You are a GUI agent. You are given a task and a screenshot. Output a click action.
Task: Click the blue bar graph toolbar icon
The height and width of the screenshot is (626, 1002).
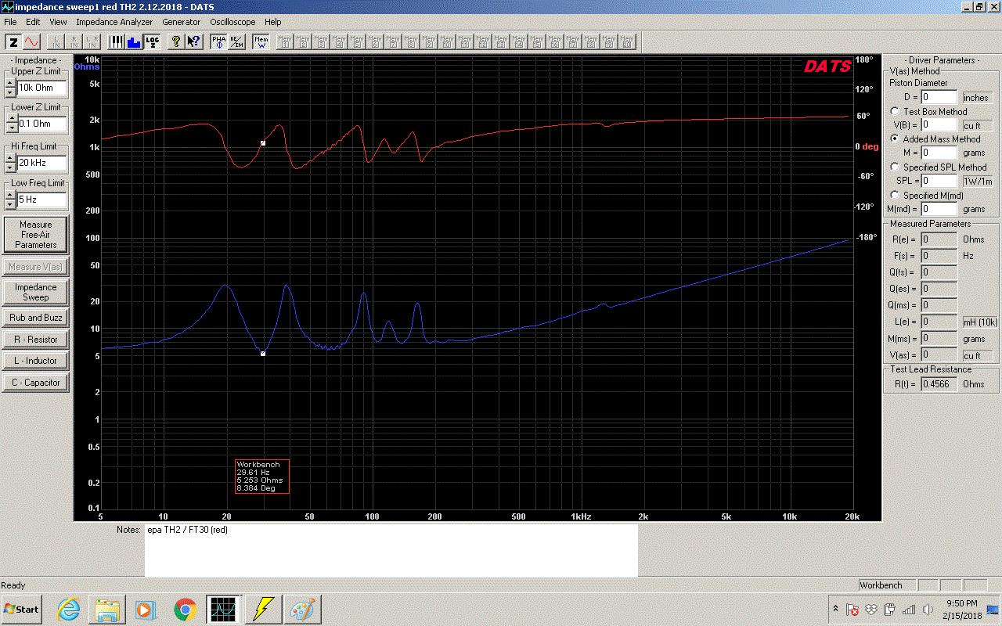click(x=134, y=42)
